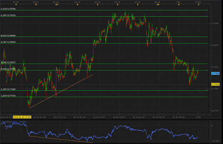
Task: Select the yellow triangle marker under Mar
Action: [179, 5]
